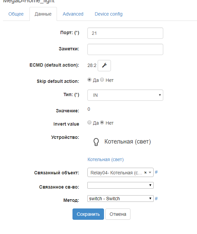Open the Тип dropdown showing IN
The image size is (197, 234).
tap(125, 95)
